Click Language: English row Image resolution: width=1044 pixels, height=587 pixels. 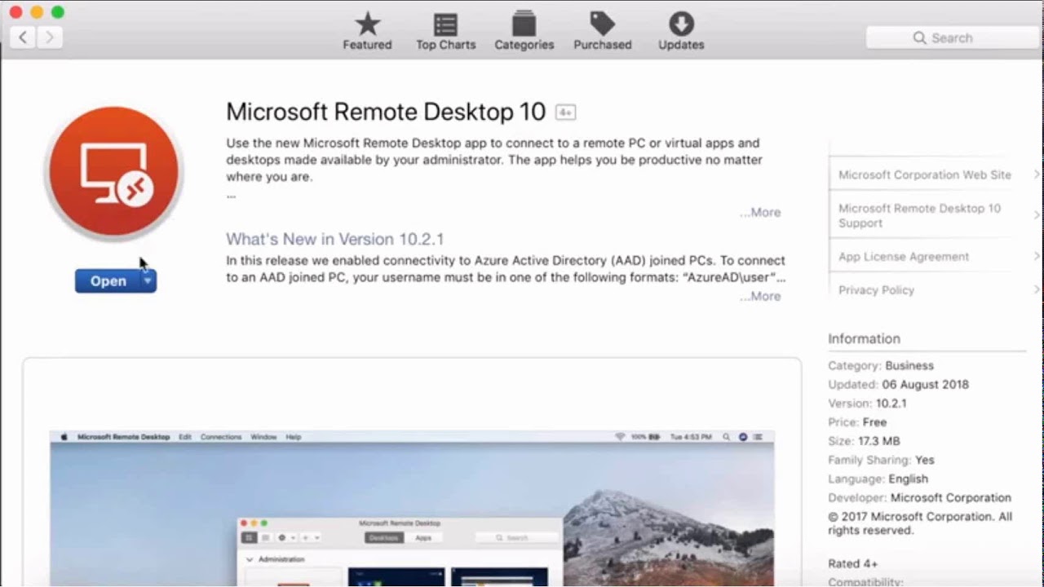click(x=878, y=479)
